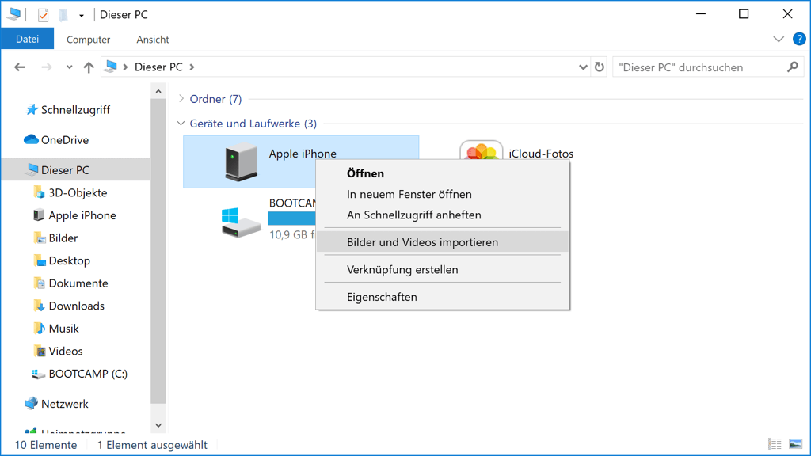811x456 pixels.
Task: Select the BOOTCAMP drive Windows icon
Action: (x=241, y=222)
